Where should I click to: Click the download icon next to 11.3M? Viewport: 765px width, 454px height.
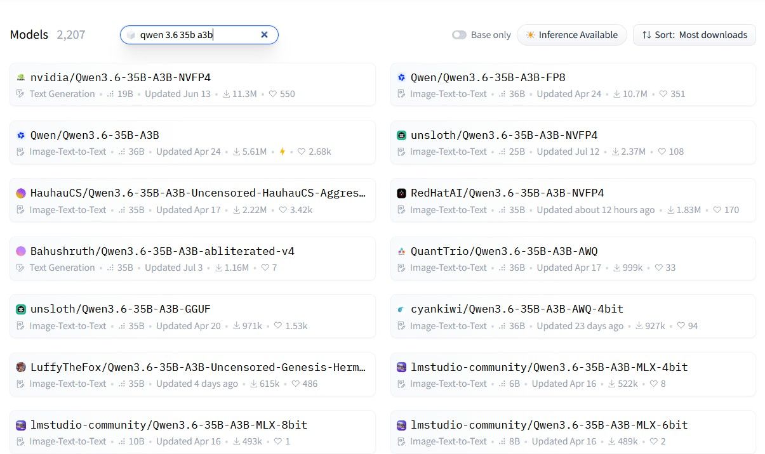[226, 94]
